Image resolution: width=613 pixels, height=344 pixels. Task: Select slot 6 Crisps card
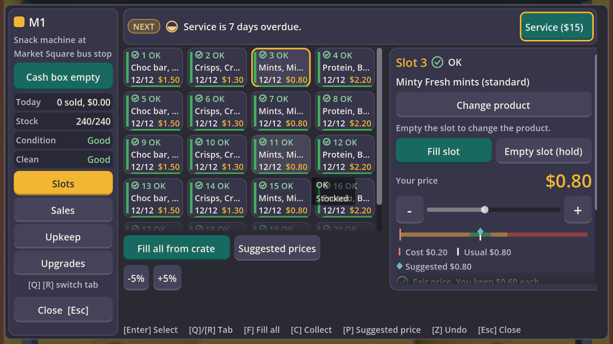[217, 111]
